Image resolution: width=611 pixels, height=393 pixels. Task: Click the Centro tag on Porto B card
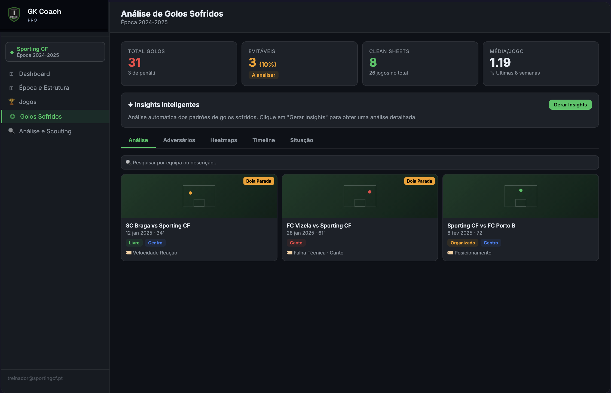point(491,243)
